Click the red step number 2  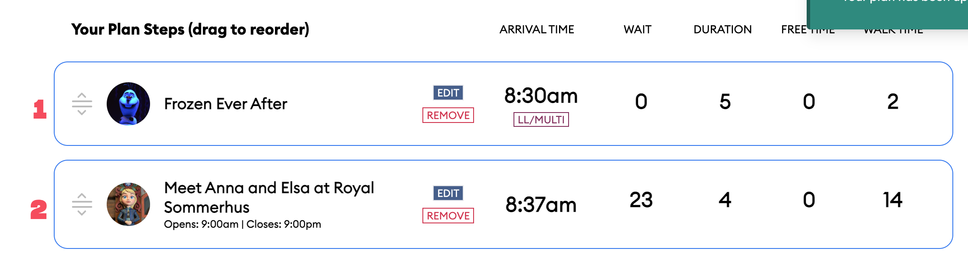click(39, 210)
